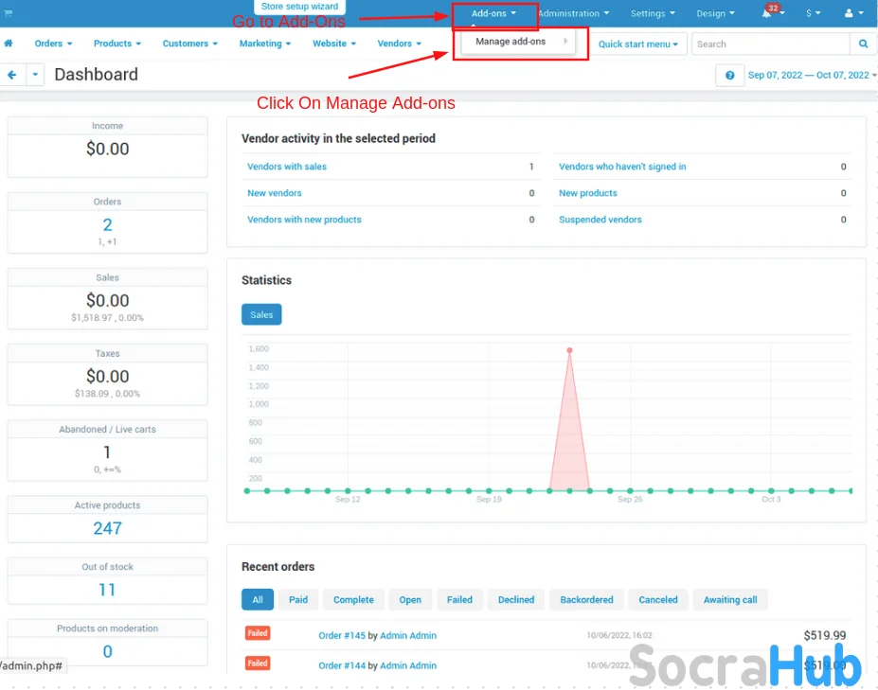This screenshot has width=878, height=690.
Task: Expand the small arrow dropdown beside back button
Action: (x=35, y=75)
